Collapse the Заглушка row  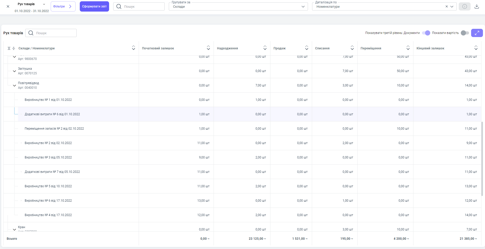tap(14, 71)
